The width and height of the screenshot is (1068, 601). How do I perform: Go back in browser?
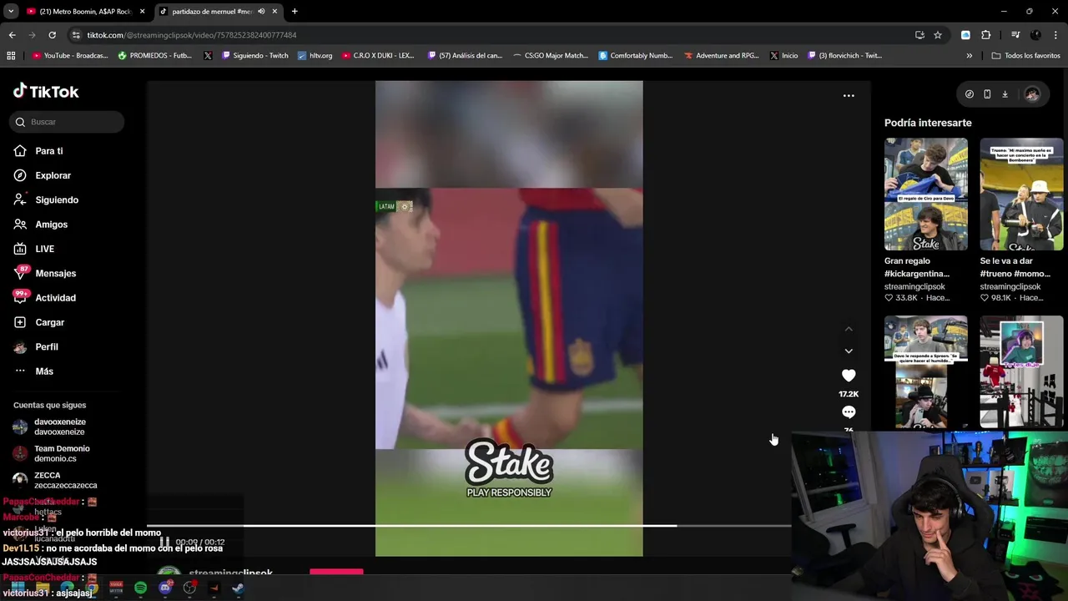pos(12,35)
